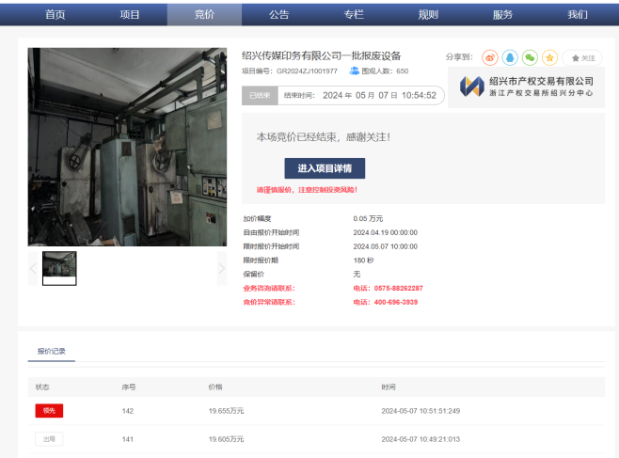Share the listing to Weibo
The height and width of the screenshot is (458, 619).
coord(490,57)
